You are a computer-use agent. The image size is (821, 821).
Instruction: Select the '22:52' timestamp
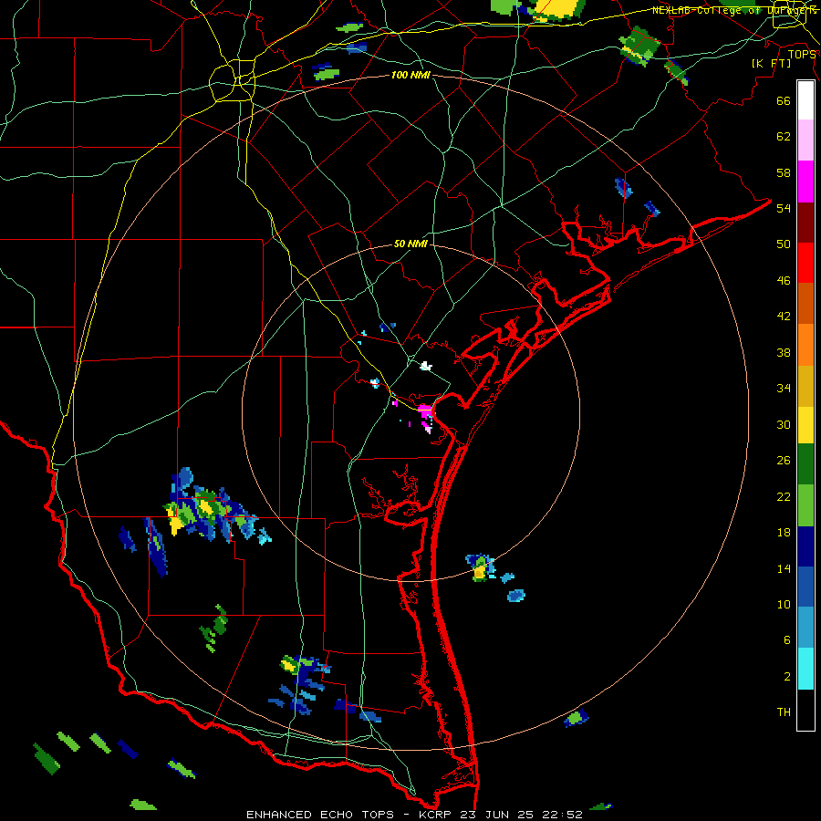pos(563,815)
